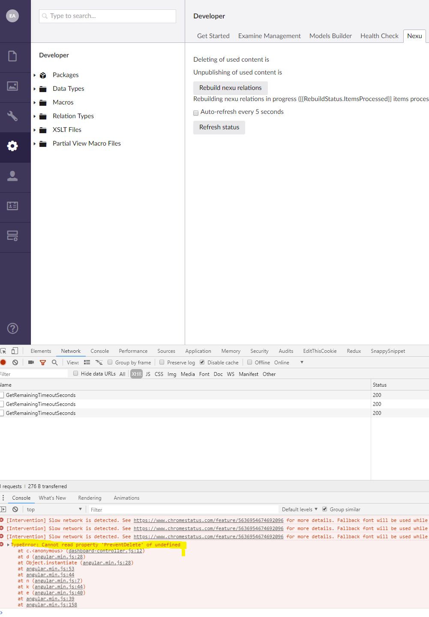The height and width of the screenshot is (617, 429).
Task: Select the Developer gear icon in sidebar
Action: tap(12, 146)
